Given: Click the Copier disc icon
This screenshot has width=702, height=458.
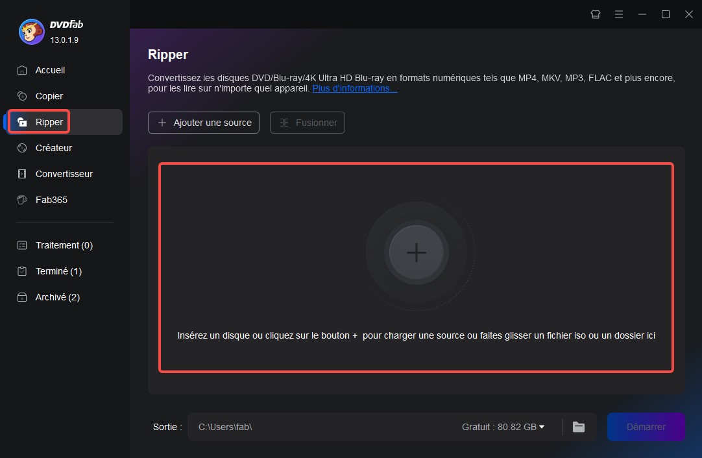Looking at the screenshot, I should coord(22,96).
